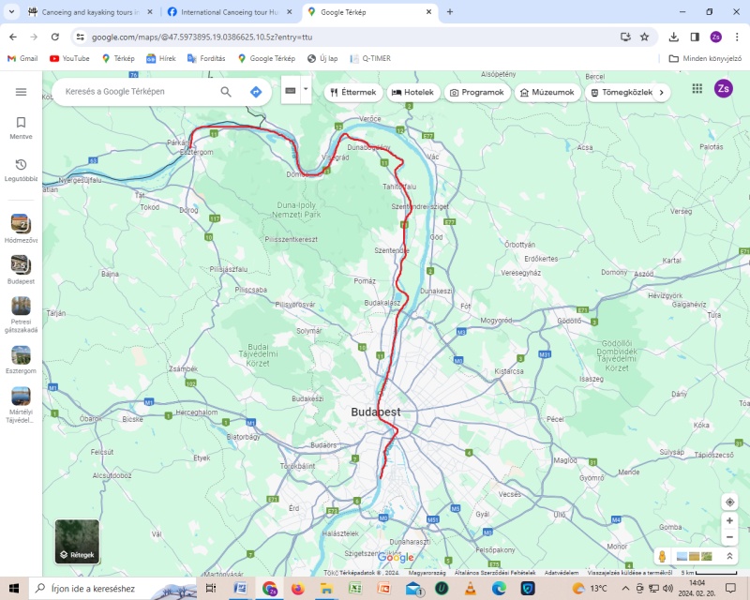Open the Gmail bookmark
The width and height of the screenshot is (750, 600).
click(22, 58)
